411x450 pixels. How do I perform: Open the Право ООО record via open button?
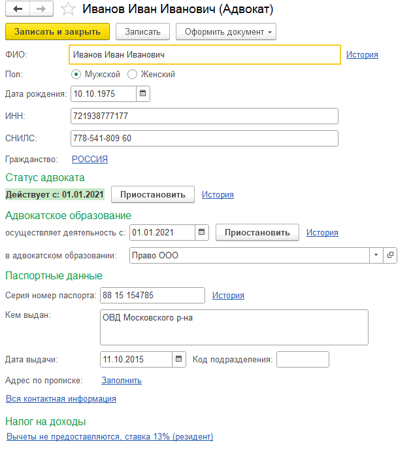[x=391, y=256]
